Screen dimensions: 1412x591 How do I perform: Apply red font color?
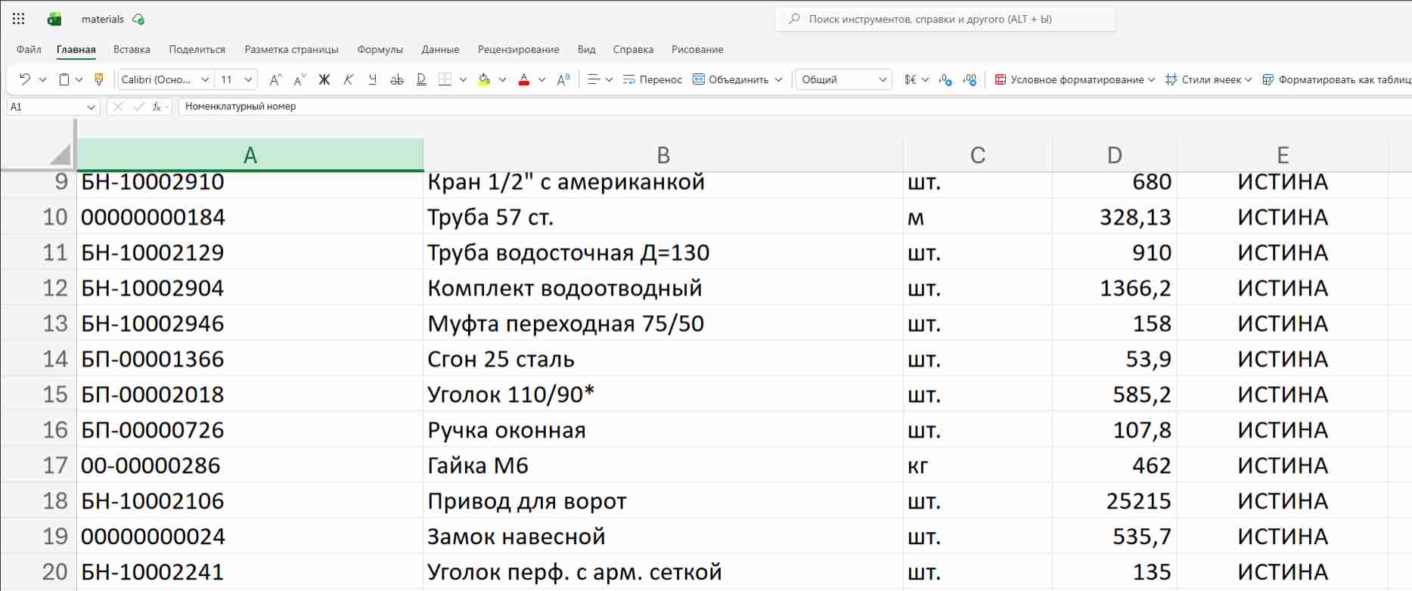coord(524,79)
